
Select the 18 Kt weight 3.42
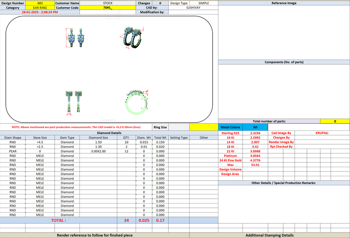[x=255, y=147]
